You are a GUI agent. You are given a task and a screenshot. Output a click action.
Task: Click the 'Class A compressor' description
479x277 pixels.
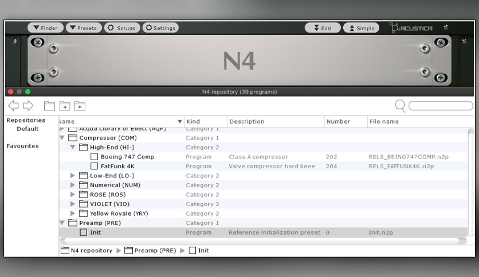pyautogui.click(x=258, y=156)
